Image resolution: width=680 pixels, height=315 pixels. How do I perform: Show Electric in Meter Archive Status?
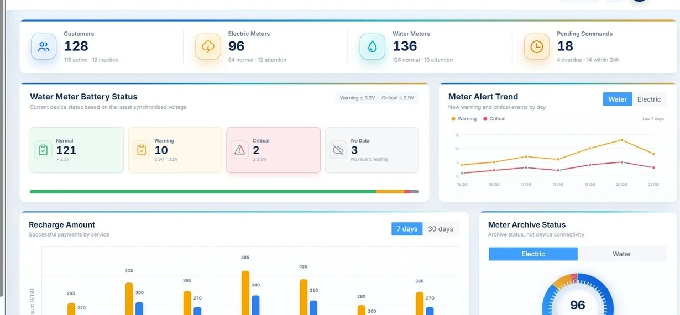pyautogui.click(x=533, y=254)
